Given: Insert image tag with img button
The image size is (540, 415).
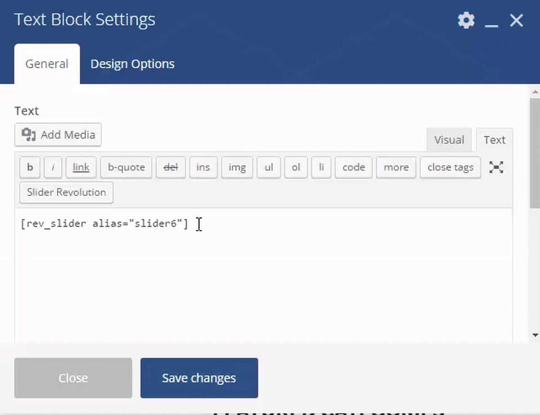Looking at the screenshot, I should pos(237,167).
